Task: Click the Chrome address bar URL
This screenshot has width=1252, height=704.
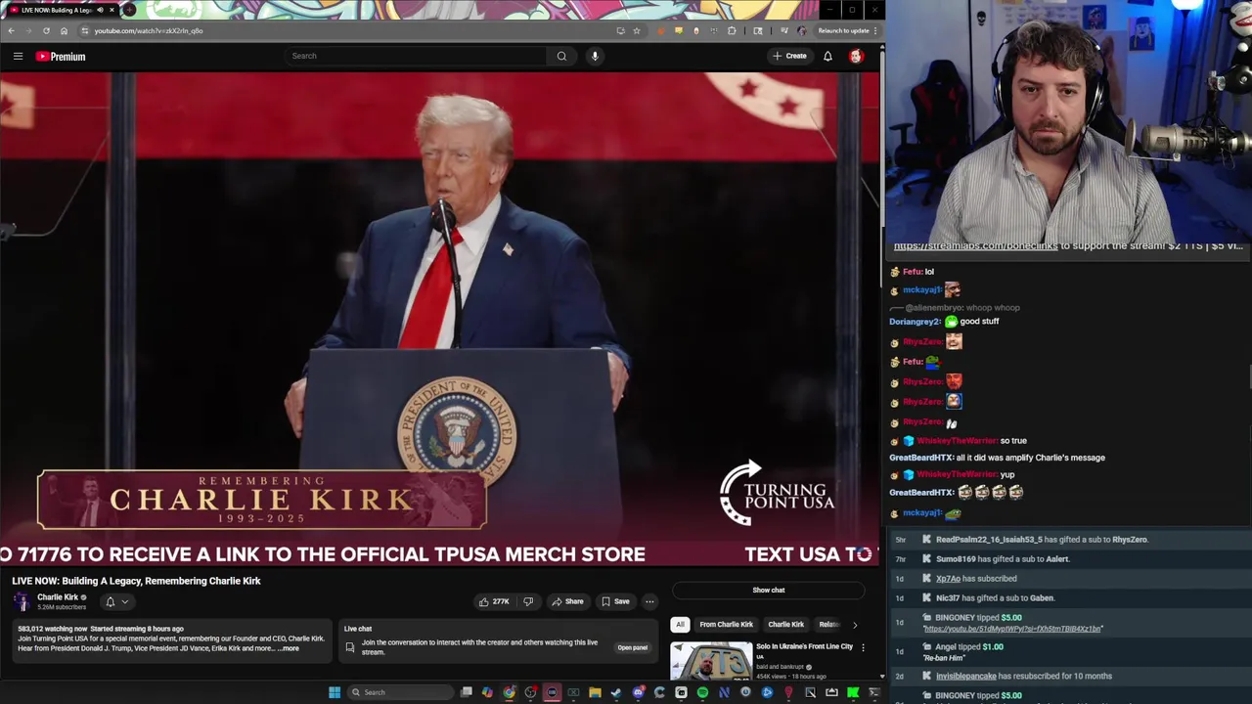Action: coord(149,30)
